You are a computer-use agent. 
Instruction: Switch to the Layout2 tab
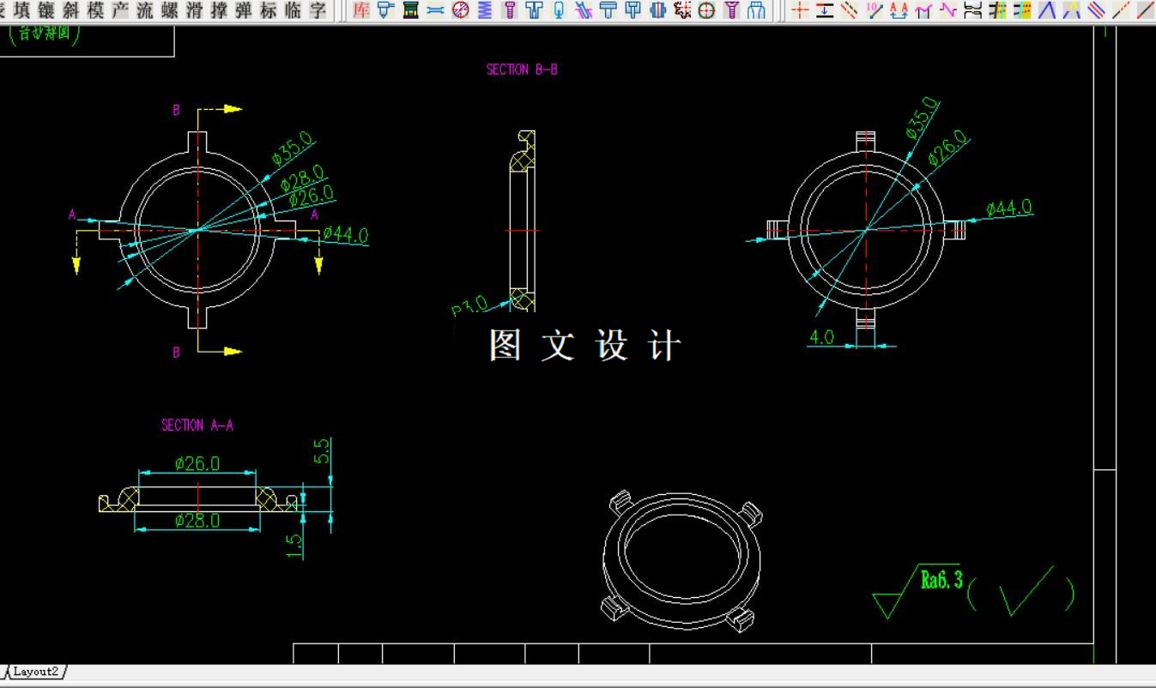pyautogui.click(x=35, y=672)
